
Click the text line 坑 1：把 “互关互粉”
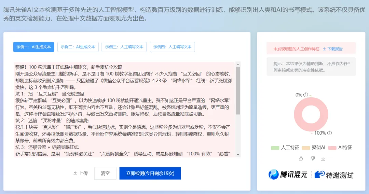[50, 94]
